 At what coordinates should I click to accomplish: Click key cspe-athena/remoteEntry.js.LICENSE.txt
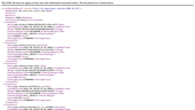[36, 107]
